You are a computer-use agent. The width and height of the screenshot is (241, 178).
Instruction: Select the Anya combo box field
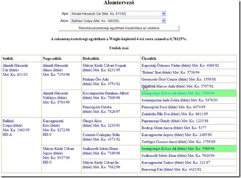(x=118, y=21)
